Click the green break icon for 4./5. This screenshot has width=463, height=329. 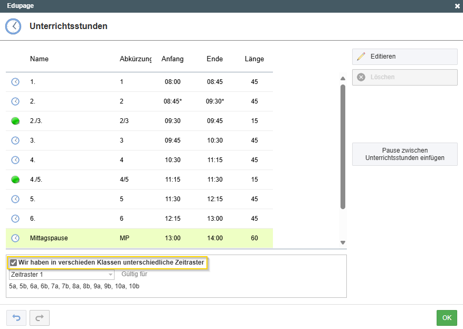[x=15, y=179]
